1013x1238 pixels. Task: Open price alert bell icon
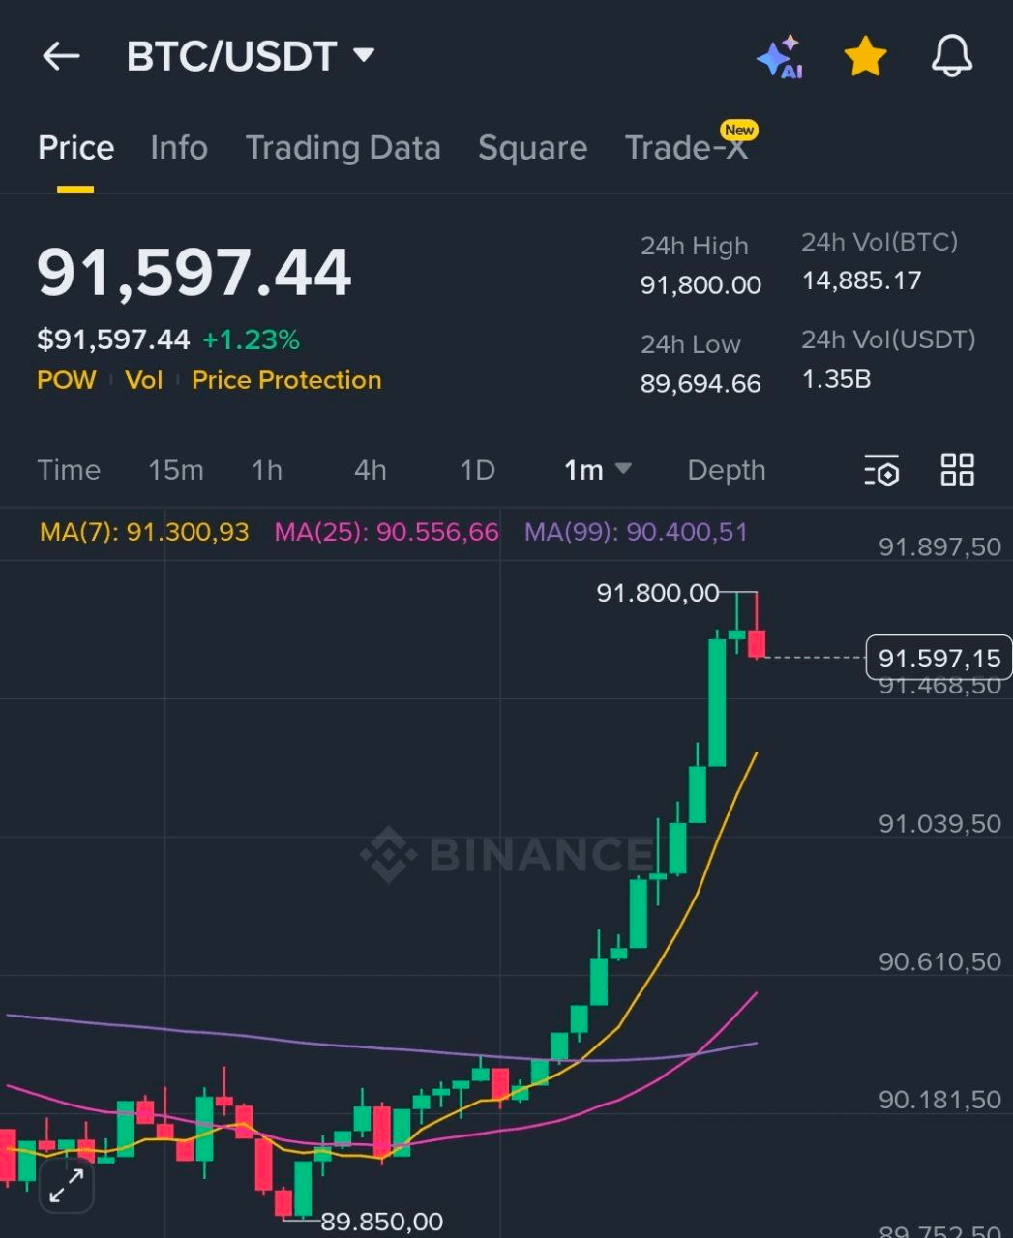951,57
